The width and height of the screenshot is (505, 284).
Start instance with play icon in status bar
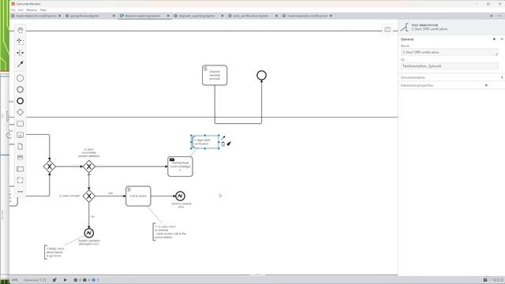pyautogui.click(x=65, y=280)
